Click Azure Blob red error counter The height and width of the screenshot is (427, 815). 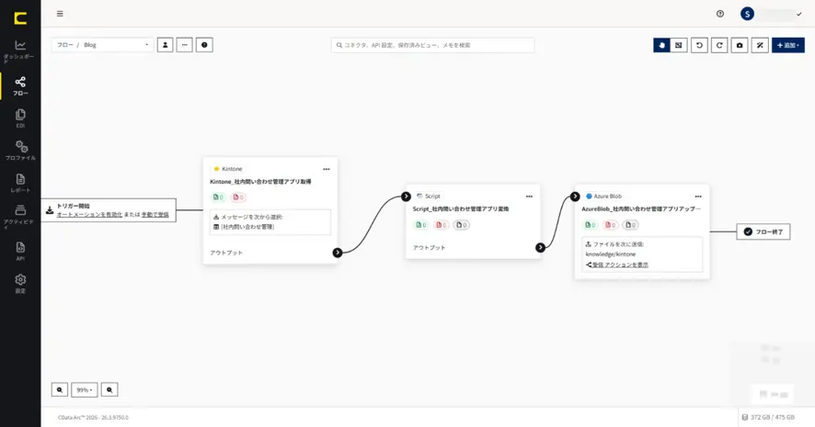click(610, 225)
